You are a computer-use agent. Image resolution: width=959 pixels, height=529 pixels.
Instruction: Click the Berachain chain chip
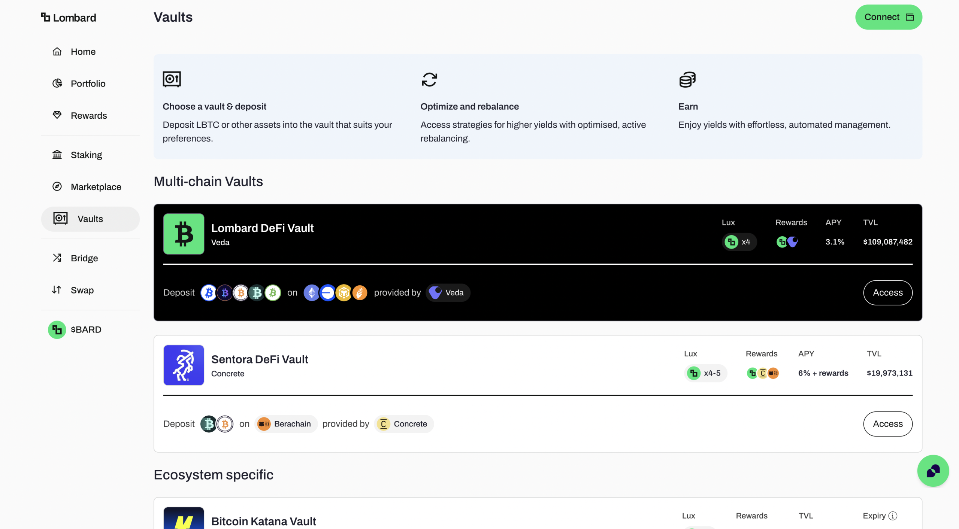(x=286, y=424)
